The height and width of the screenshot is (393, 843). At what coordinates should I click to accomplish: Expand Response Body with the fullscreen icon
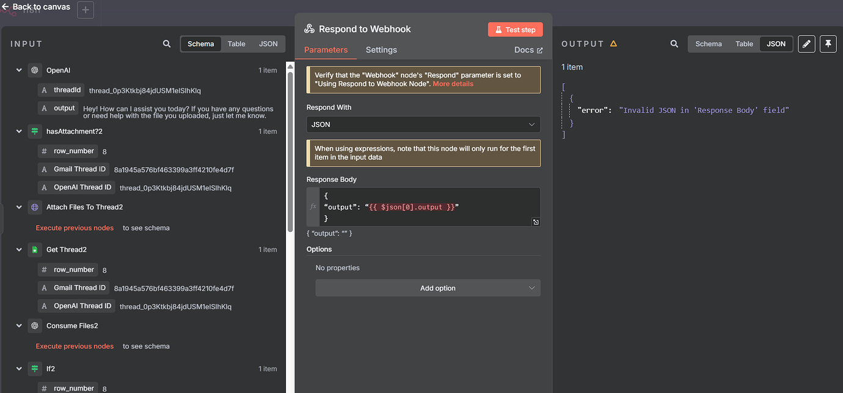[536, 222]
